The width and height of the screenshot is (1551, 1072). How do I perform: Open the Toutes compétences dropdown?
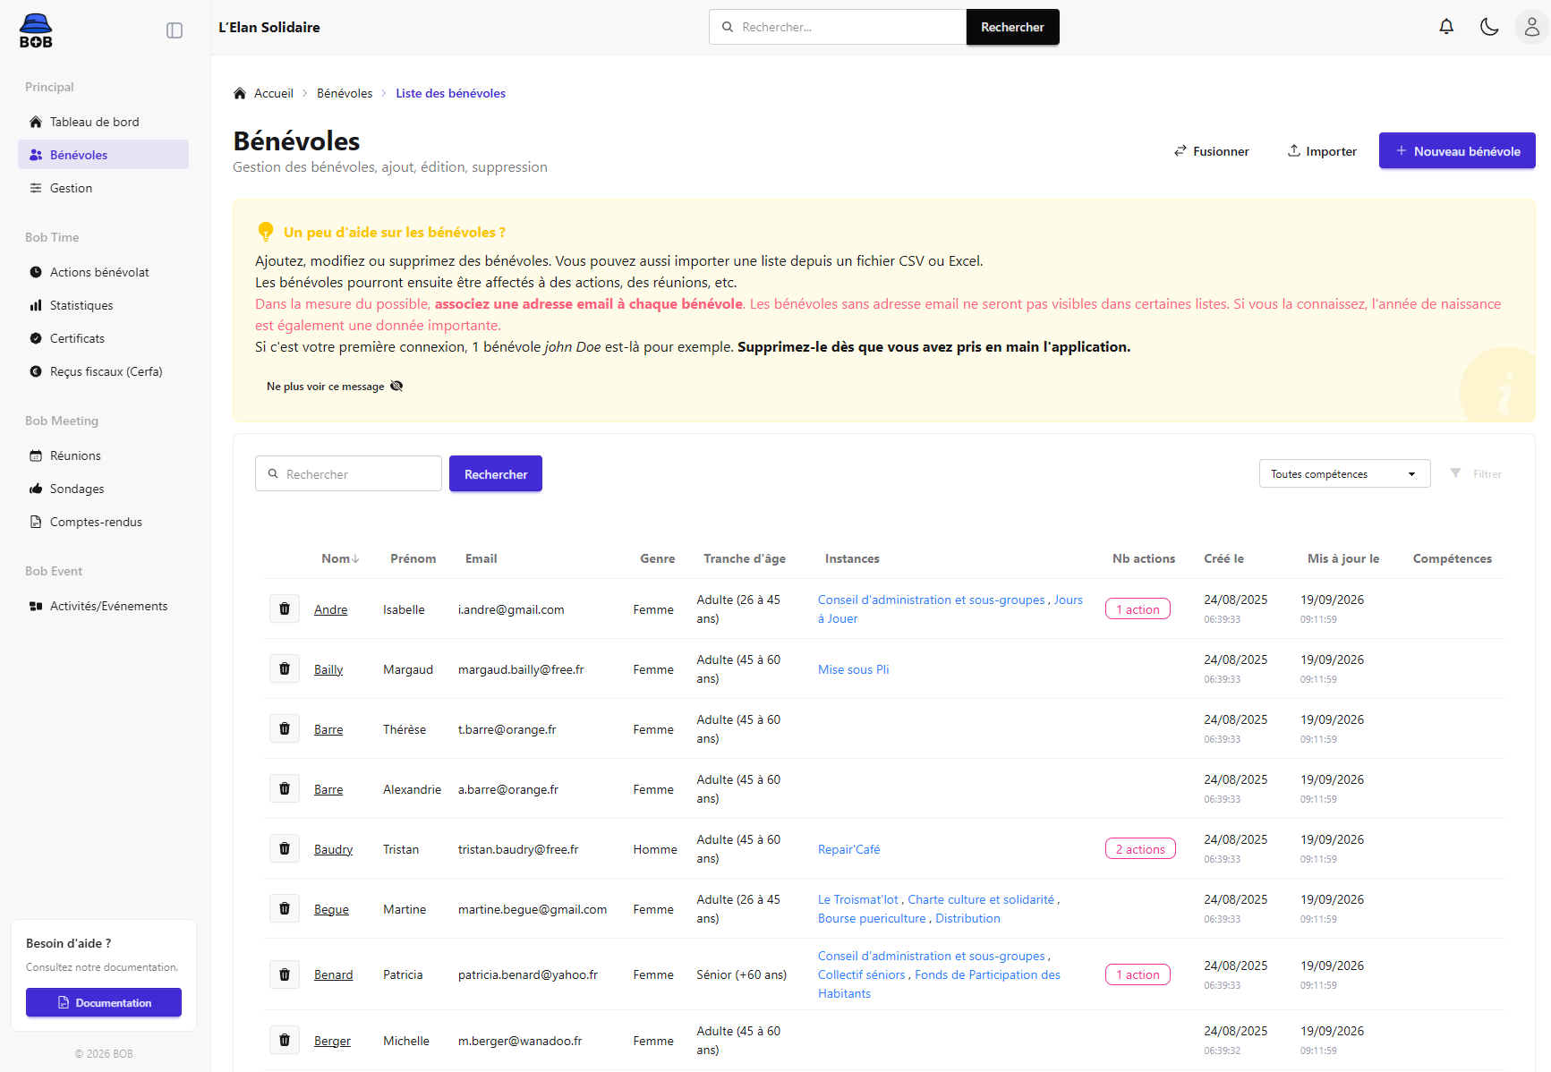tap(1344, 473)
